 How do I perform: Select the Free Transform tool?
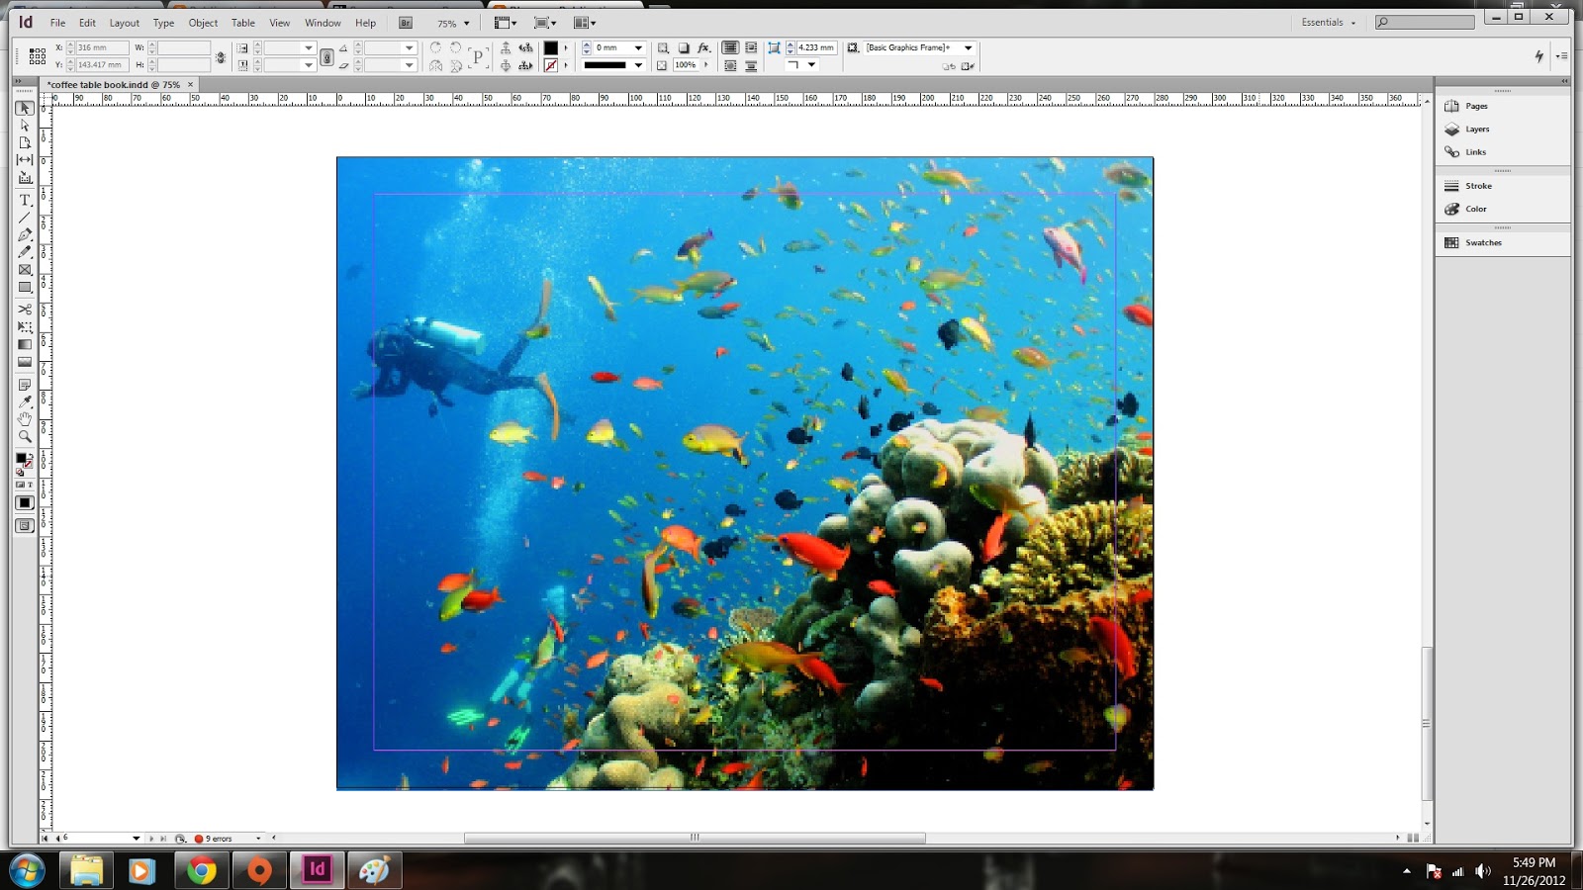coord(25,327)
